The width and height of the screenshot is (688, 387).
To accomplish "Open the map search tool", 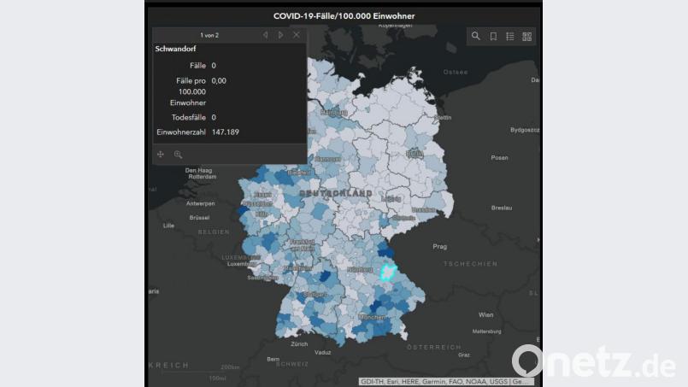I will tap(476, 36).
